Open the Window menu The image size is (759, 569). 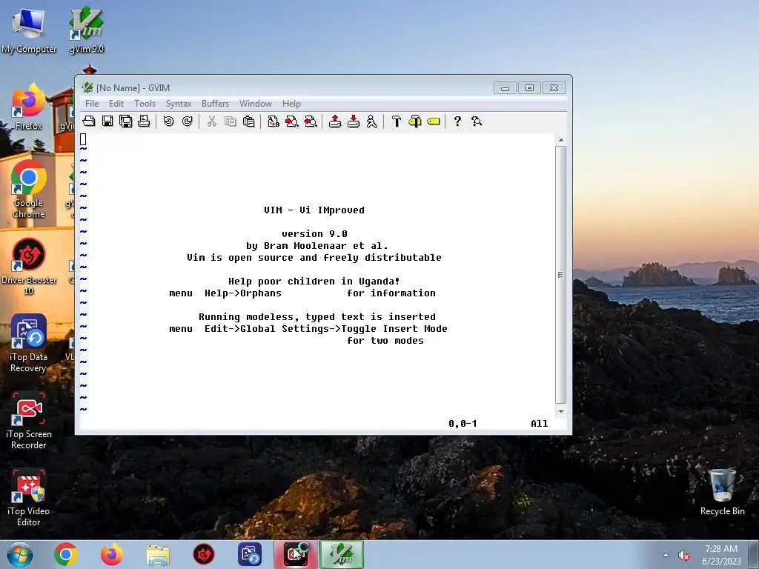pyautogui.click(x=256, y=104)
